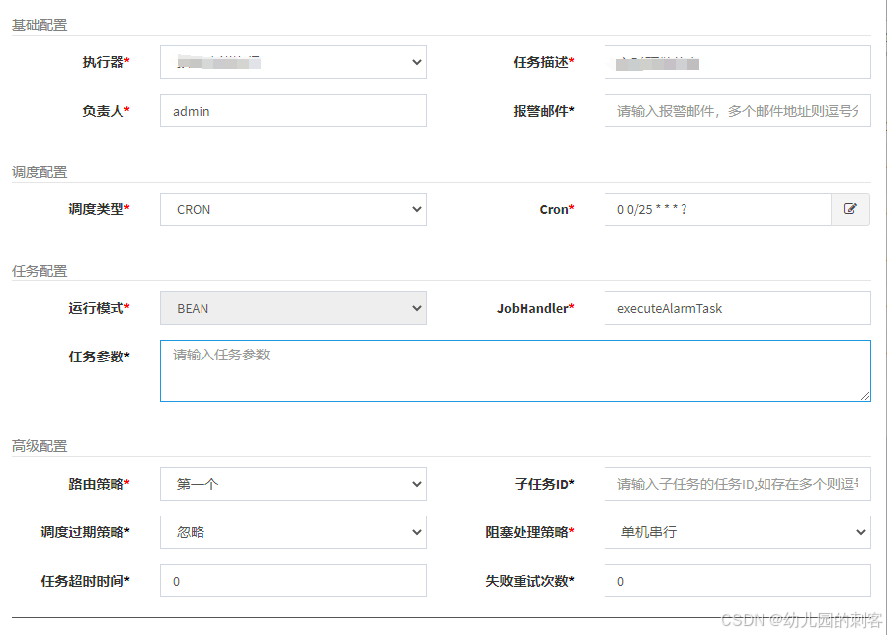The image size is (887, 635).
Task: Open the 调度过期策略 dropdown
Action: click(x=293, y=532)
